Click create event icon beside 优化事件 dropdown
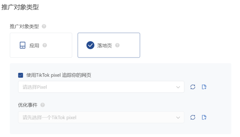The image size is (240, 137). [204, 117]
